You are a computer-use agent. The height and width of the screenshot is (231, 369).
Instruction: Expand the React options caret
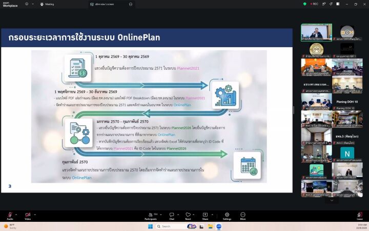coord(193,215)
